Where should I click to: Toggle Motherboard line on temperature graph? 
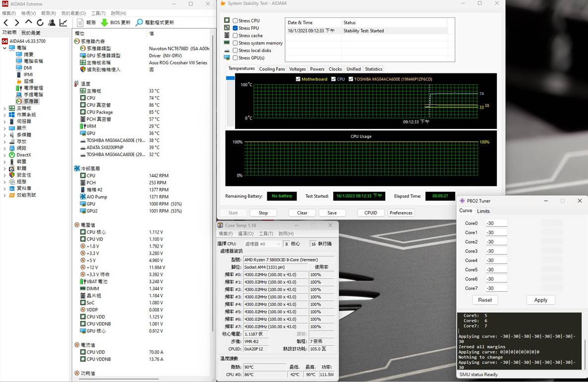pyautogui.click(x=298, y=79)
